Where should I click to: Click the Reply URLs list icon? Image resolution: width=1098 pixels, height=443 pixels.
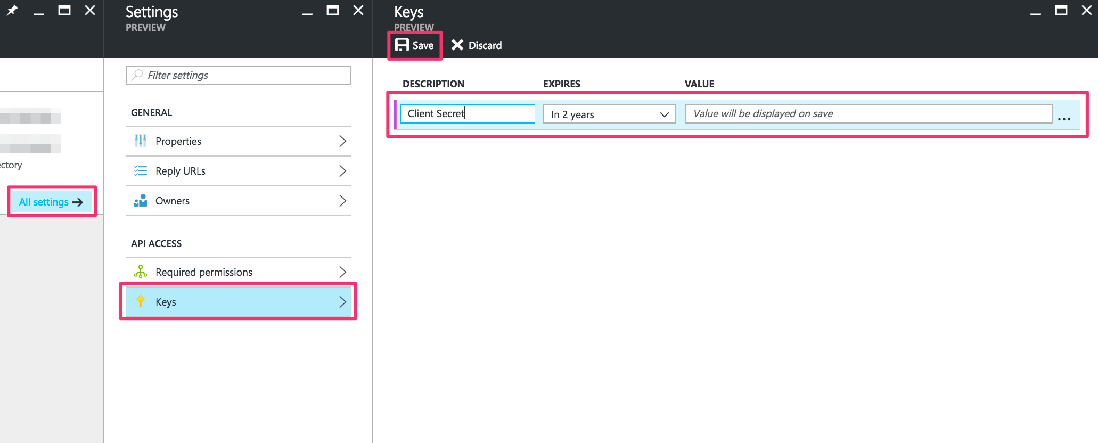pos(141,171)
